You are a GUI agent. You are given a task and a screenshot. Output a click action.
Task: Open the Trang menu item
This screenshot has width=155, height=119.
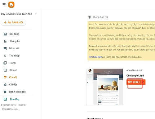(x=12, y=63)
